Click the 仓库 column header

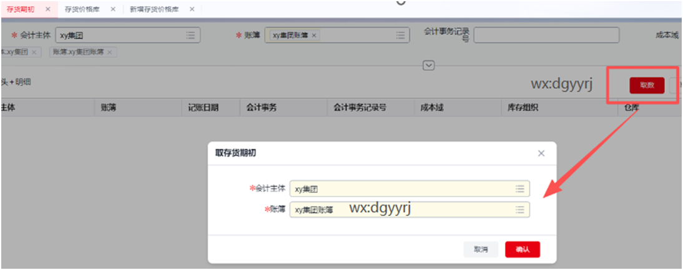632,108
